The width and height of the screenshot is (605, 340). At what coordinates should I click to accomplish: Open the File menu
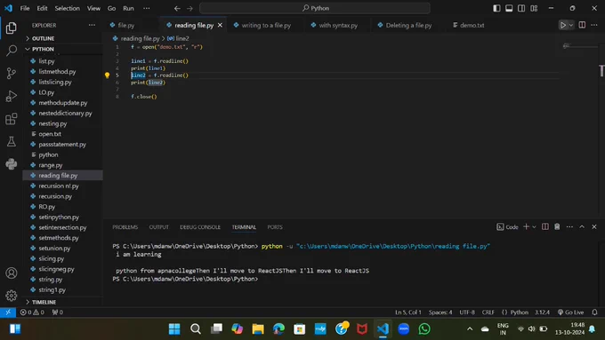(x=25, y=8)
